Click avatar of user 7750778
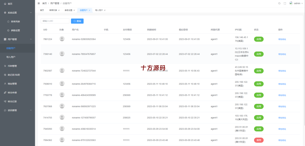Viewport: 305px width, 146px height. 62,95
